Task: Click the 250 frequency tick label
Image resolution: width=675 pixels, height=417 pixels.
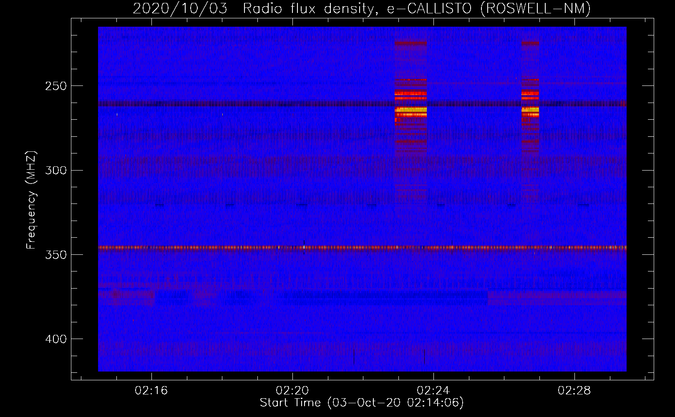Action: click(x=56, y=86)
